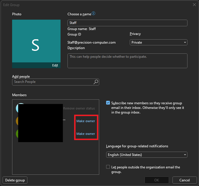Make the second listed member an owner

tap(85, 121)
